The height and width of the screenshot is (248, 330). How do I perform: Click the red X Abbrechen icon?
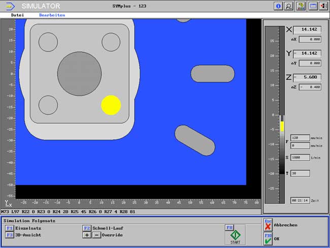[268, 226]
